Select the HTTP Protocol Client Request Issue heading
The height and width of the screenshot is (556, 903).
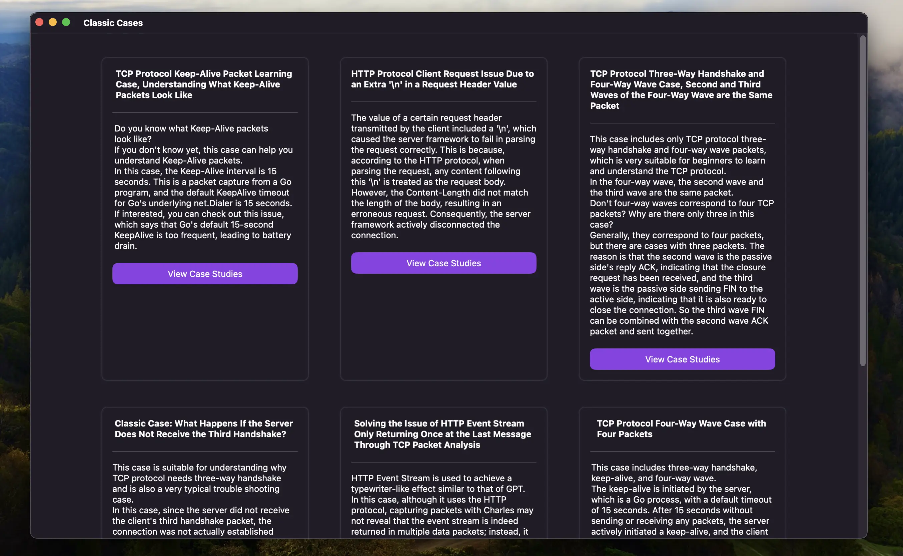pyautogui.click(x=442, y=79)
